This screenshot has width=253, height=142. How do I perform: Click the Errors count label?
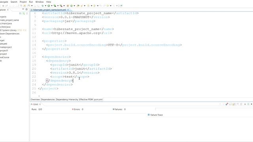(77, 109)
